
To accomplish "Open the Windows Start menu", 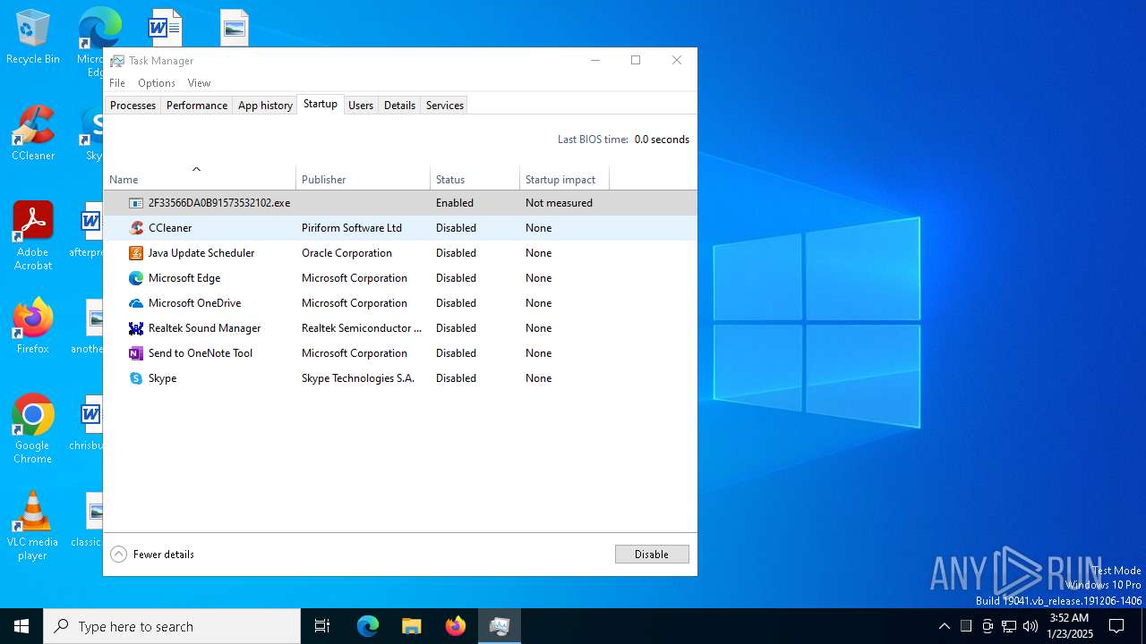I will coord(21,626).
